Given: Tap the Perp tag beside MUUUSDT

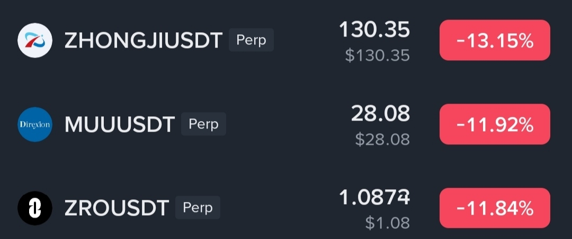Looking at the screenshot, I should tap(203, 124).
